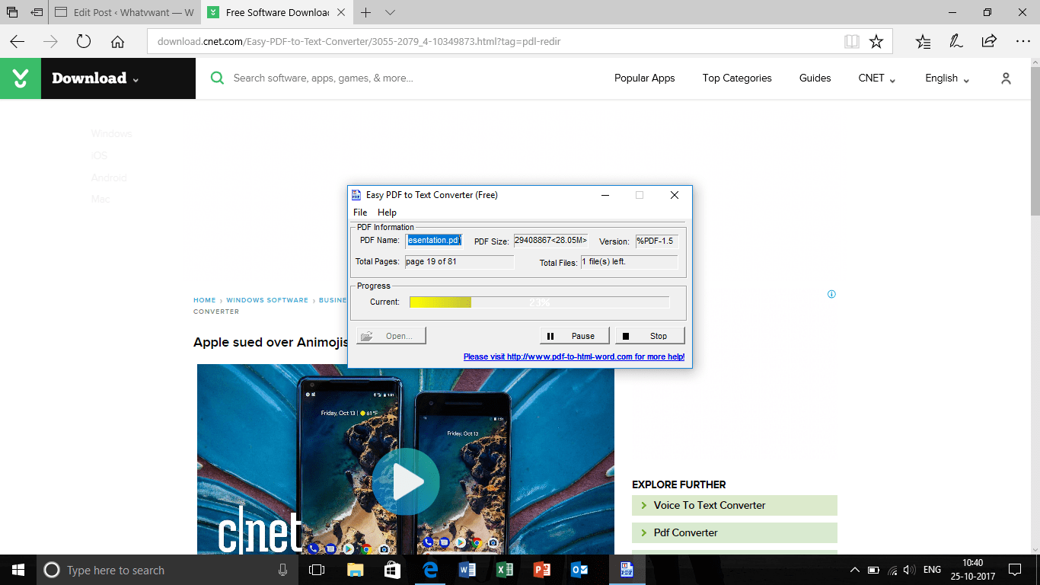Click the user account icon
This screenshot has height=585, width=1040.
[x=1006, y=78]
